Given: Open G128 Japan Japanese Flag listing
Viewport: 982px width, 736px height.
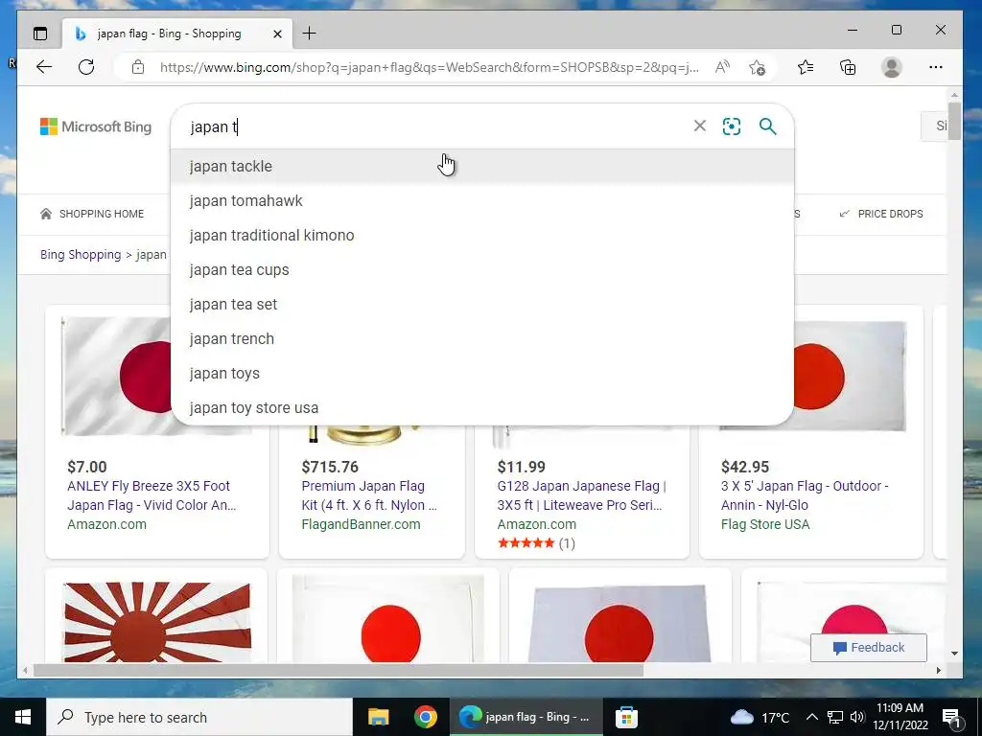Looking at the screenshot, I should pyautogui.click(x=582, y=495).
